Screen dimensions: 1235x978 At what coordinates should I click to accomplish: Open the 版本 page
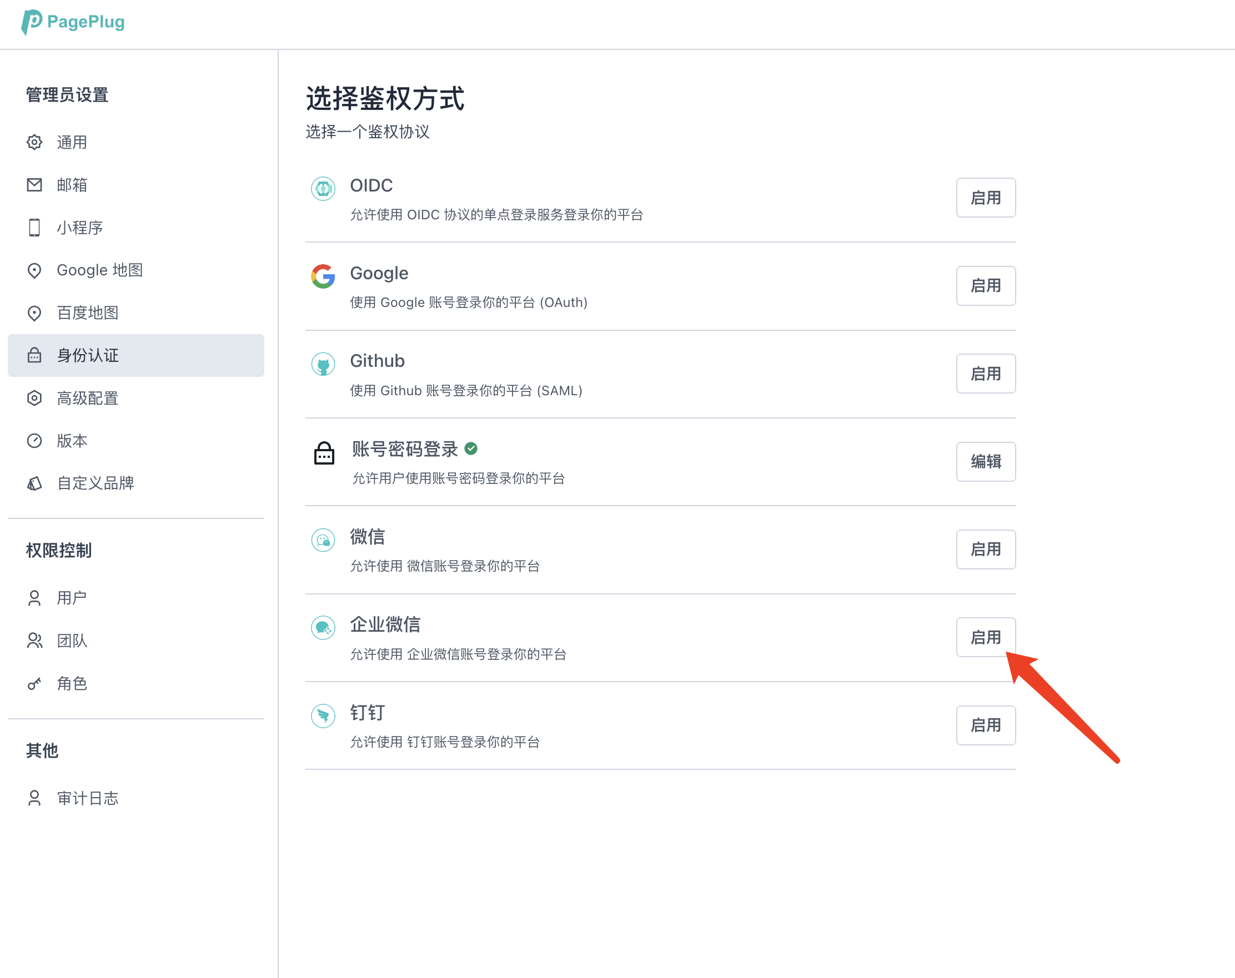click(x=135, y=440)
